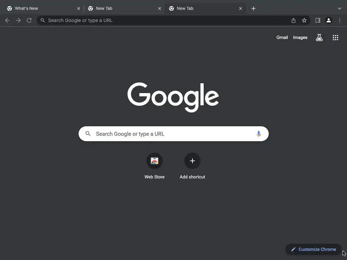Open Chrome's three-dot menu
The width and height of the screenshot is (347, 260).
click(x=340, y=20)
